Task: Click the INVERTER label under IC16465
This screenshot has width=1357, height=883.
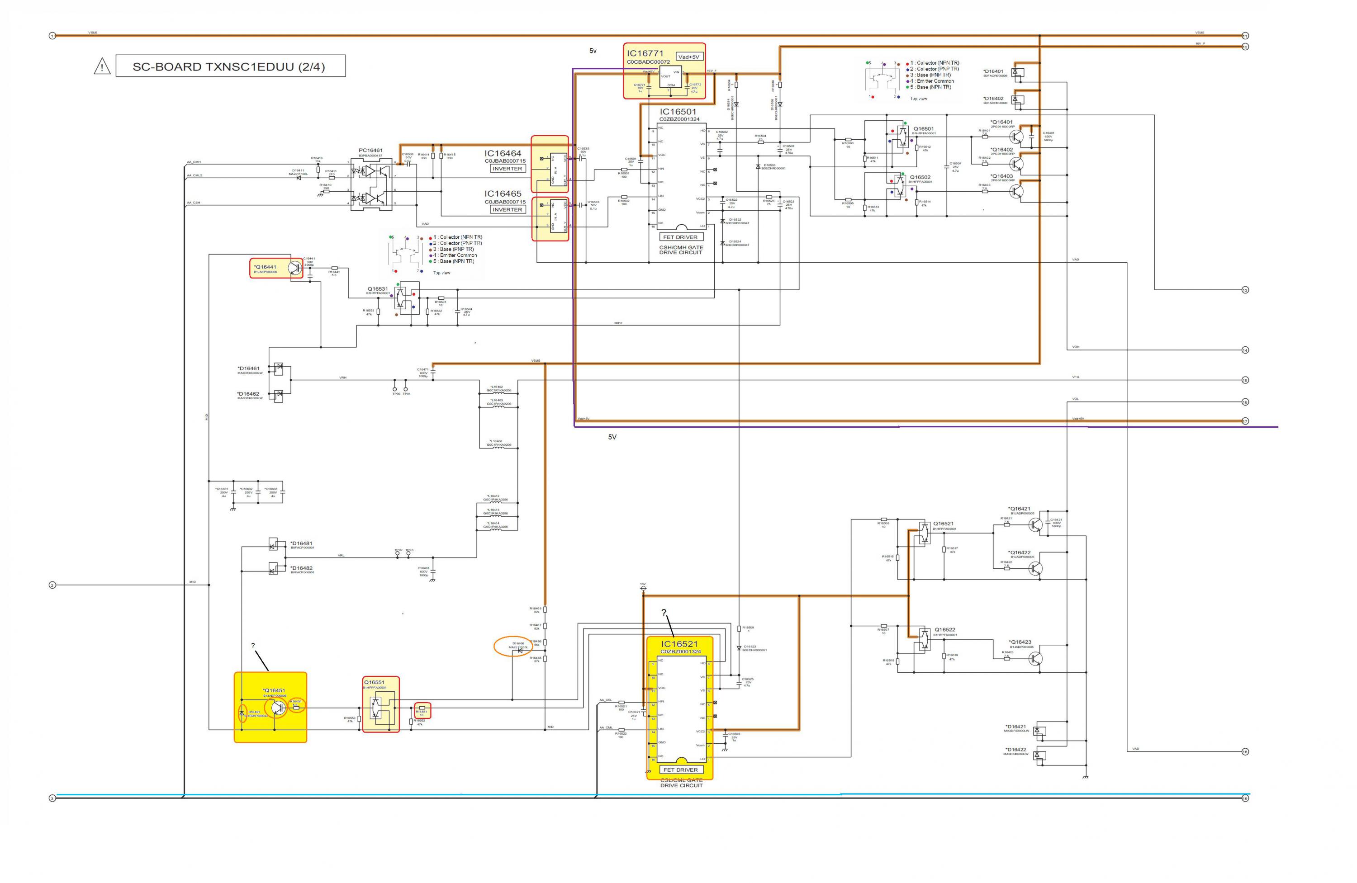Action: pyautogui.click(x=507, y=210)
